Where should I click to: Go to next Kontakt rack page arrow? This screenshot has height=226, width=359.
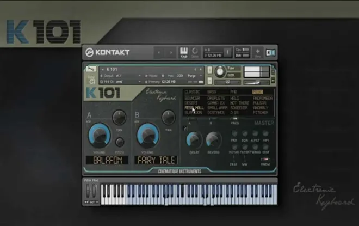click(x=171, y=52)
